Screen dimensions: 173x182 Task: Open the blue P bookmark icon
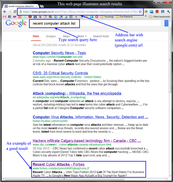coord(92,17)
